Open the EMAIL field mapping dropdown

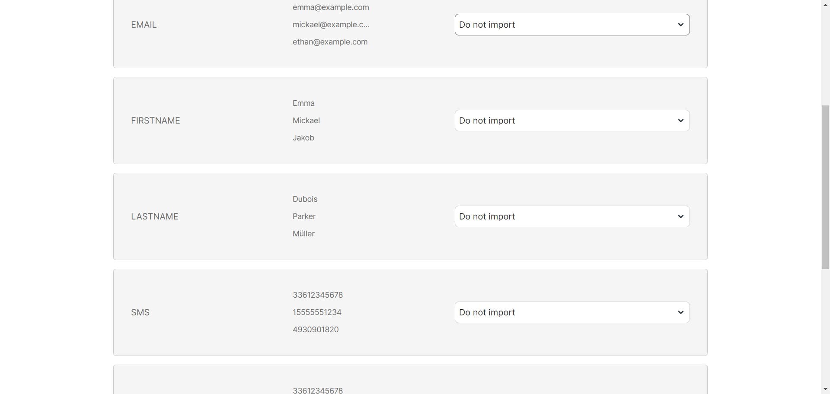coord(571,25)
